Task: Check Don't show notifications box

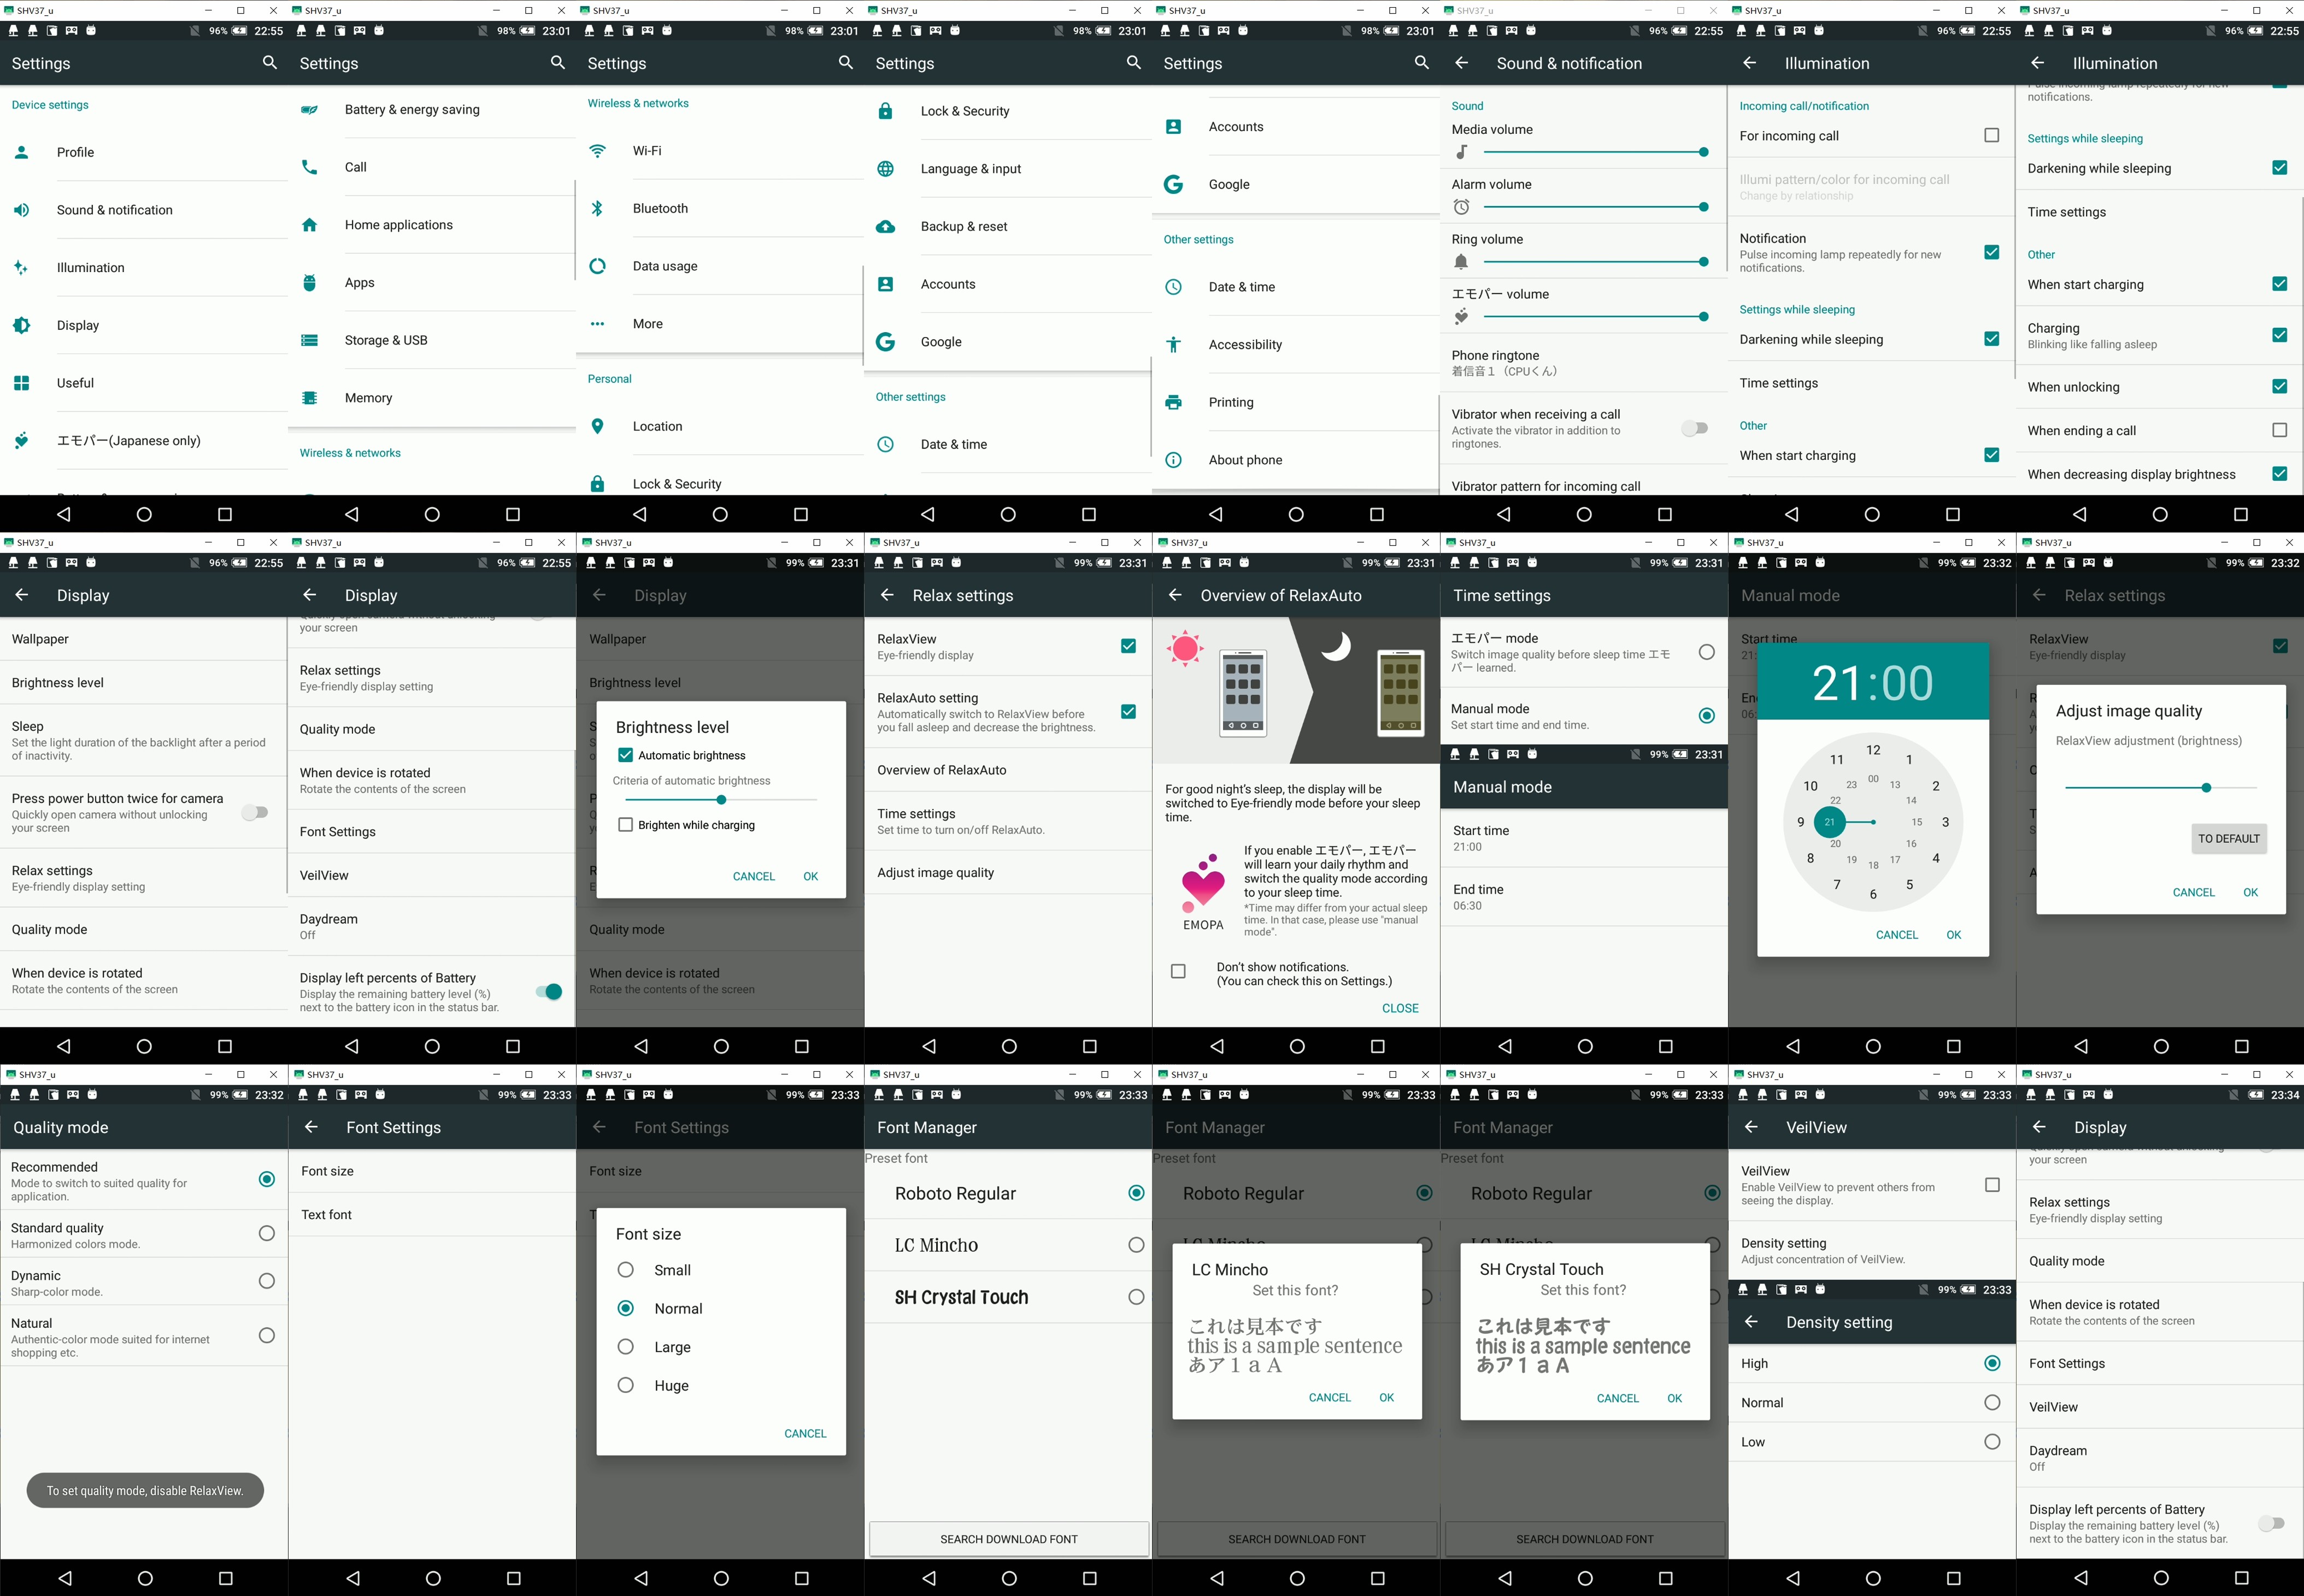Action: point(1178,971)
